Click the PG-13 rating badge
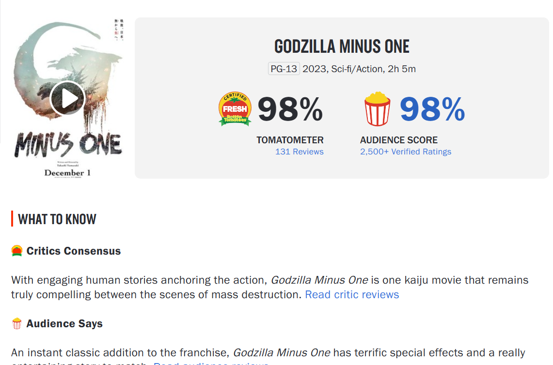The width and height of the screenshot is (553, 365). click(x=284, y=69)
